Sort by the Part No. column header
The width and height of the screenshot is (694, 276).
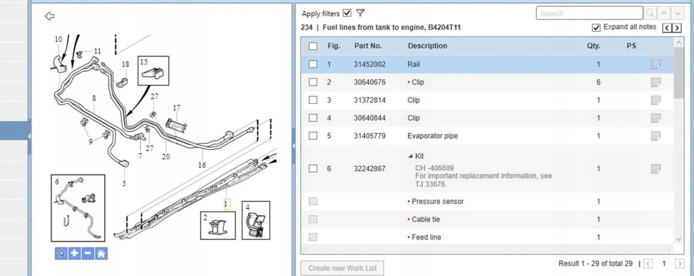pyautogui.click(x=368, y=45)
